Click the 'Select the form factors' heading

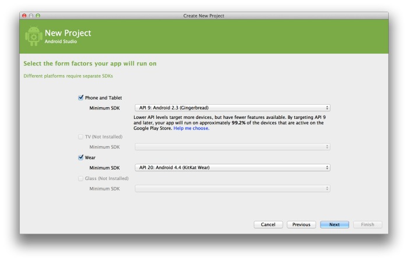tap(90, 64)
